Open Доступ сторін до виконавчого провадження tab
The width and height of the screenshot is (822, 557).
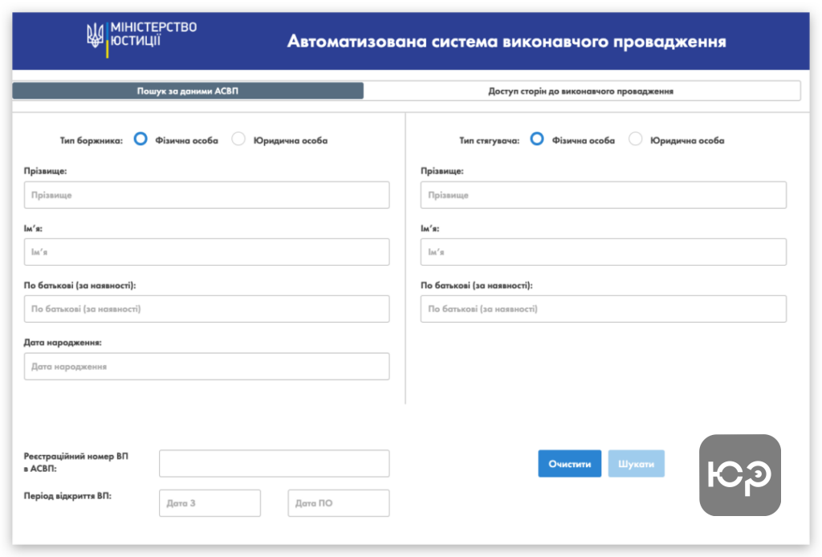click(x=581, y=91)
